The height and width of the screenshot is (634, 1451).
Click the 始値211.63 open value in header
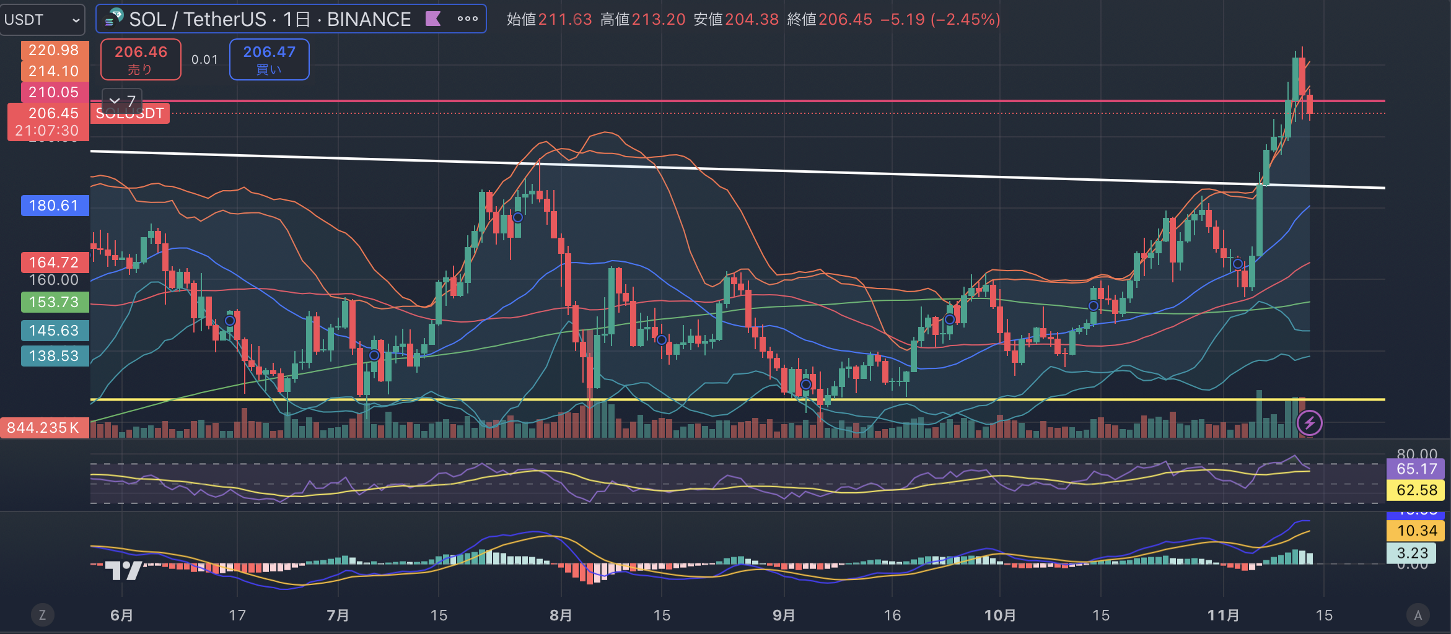[549, 19]
